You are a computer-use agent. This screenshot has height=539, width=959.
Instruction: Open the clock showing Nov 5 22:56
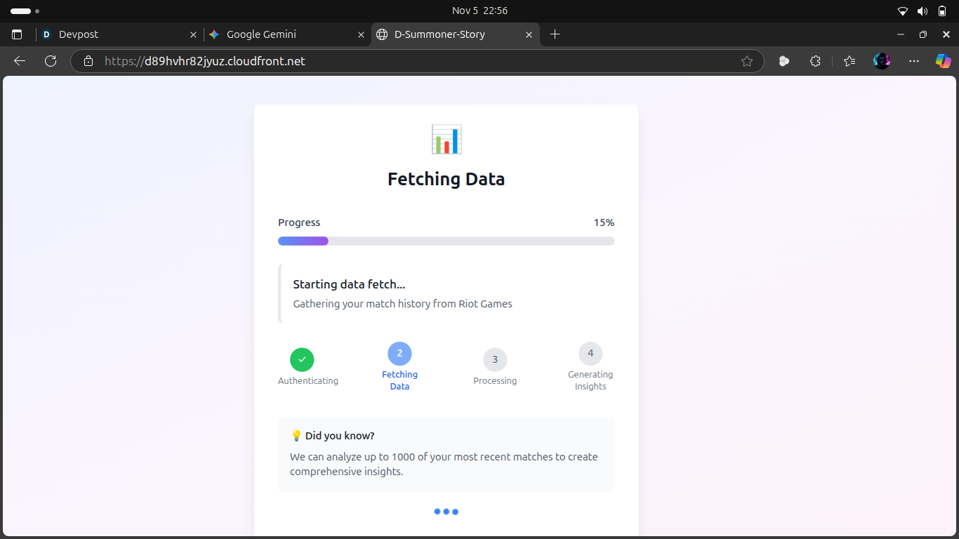[479, 11]
